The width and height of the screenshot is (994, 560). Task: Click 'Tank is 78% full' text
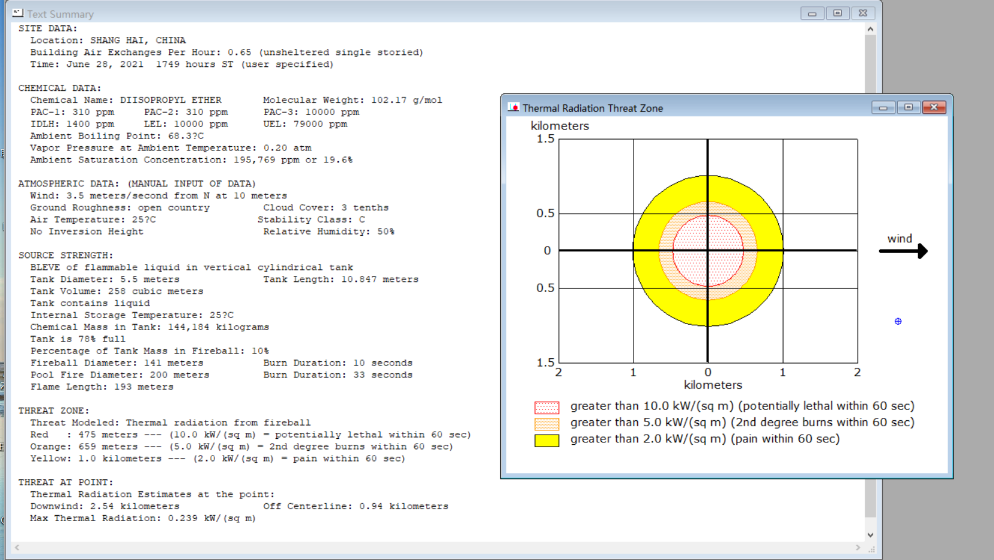coord(78,339)
